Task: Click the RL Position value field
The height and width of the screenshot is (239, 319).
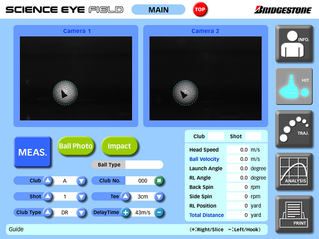Action: tap(238, 206)
